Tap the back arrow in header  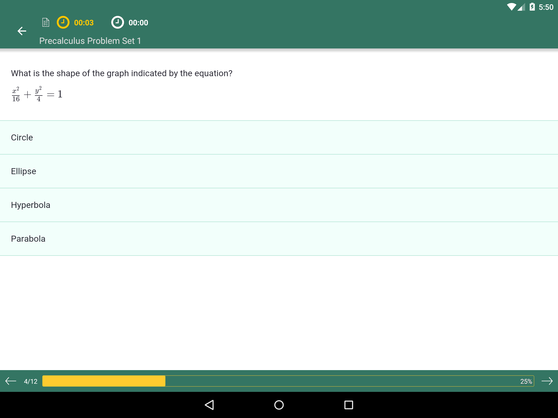(22, 31)
